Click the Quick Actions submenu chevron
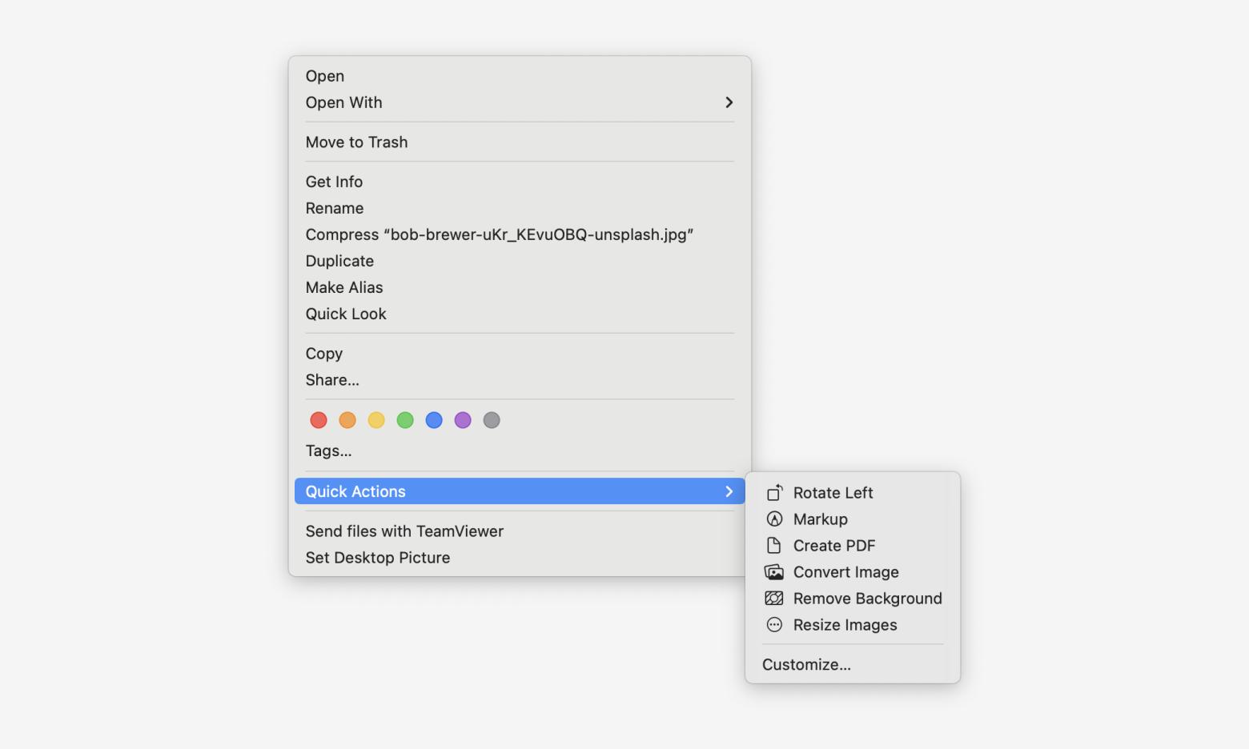Image resolution: width=1249 pixels, height=749 pixels. 729,491
